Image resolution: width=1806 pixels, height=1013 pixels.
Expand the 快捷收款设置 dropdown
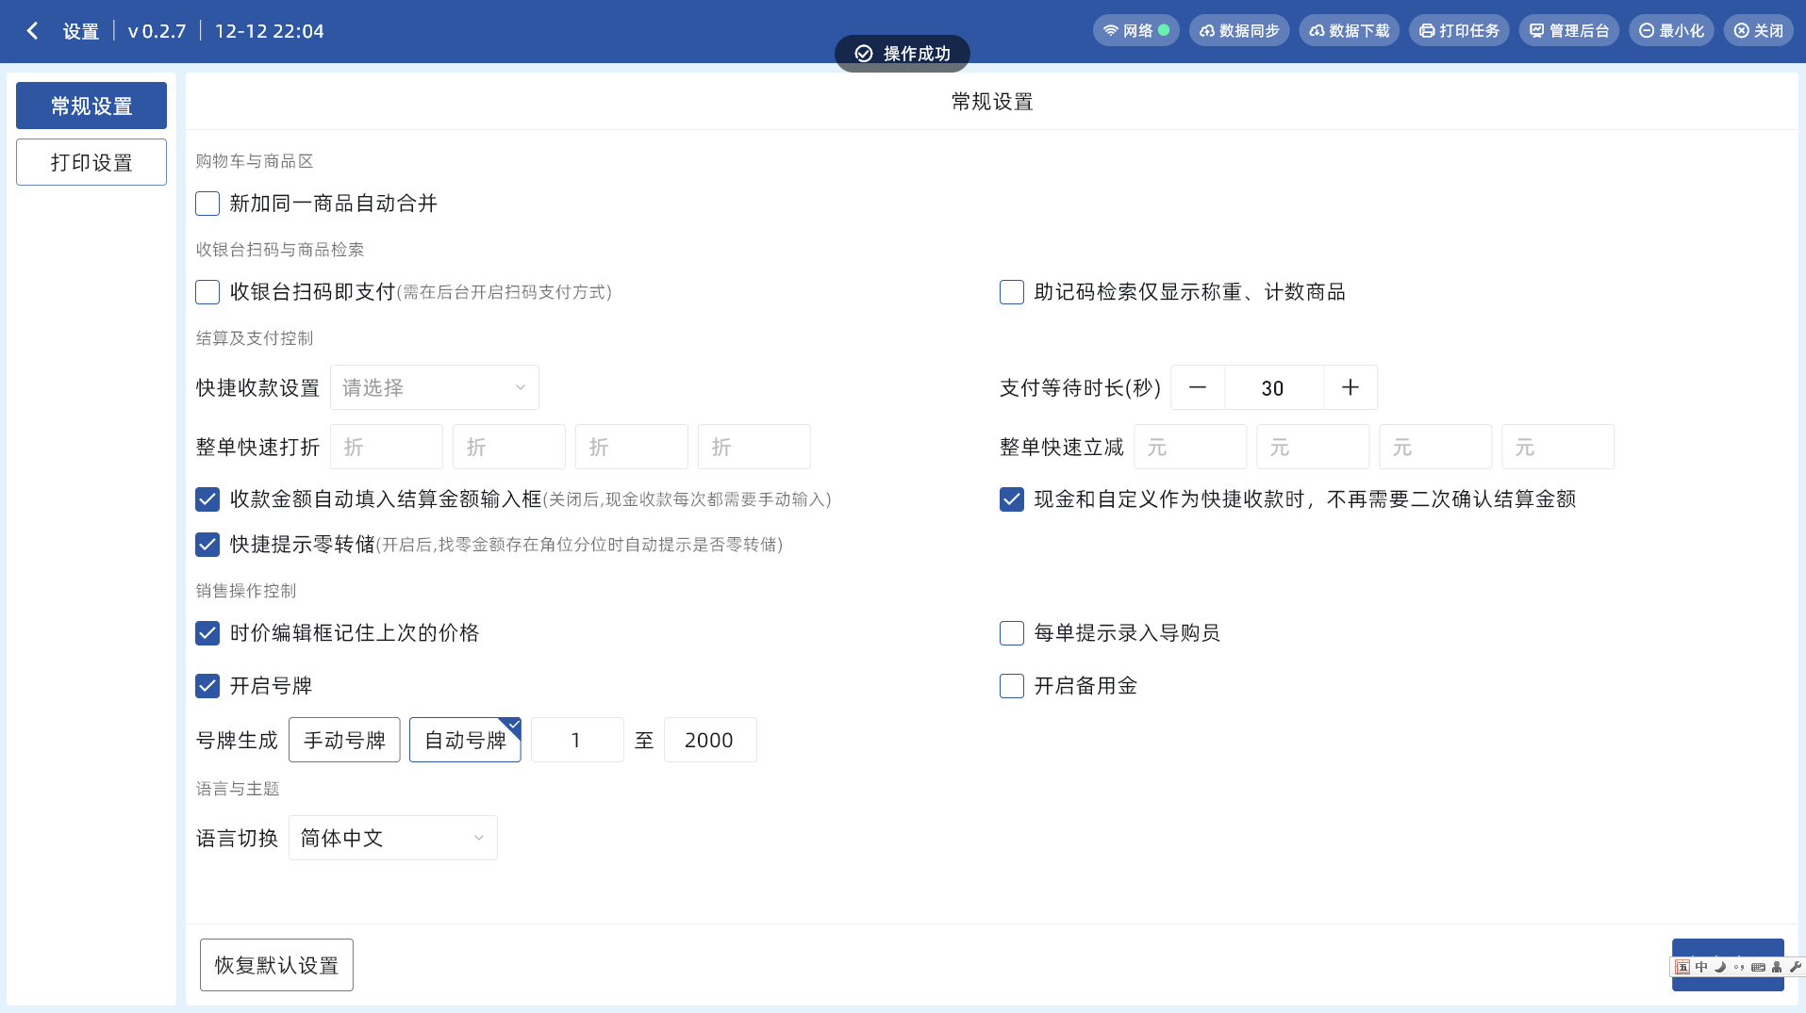(x=434, y=388)
